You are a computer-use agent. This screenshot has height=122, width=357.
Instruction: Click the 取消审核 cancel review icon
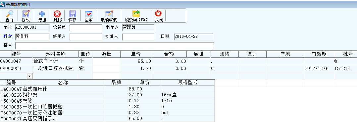[x=109, y=14]
